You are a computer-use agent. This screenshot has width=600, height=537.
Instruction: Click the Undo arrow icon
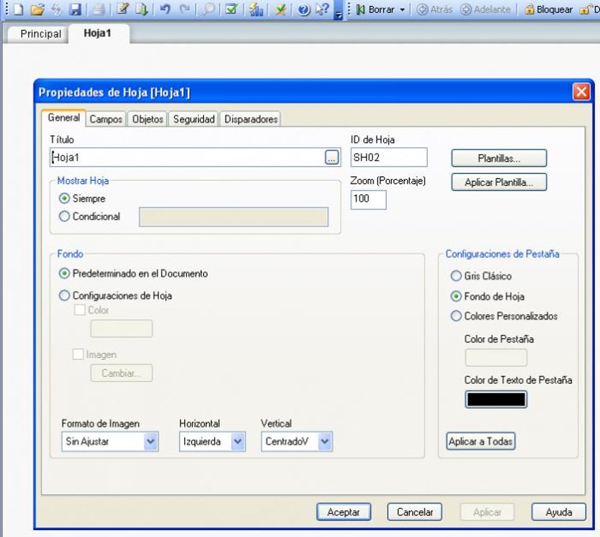point(165,9)
